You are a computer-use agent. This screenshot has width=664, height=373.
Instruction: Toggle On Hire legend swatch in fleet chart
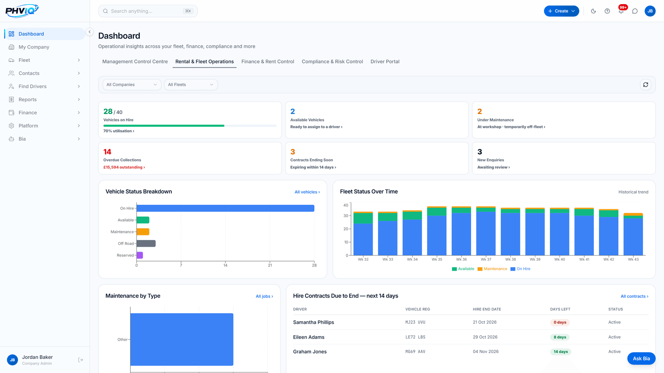click(x=513, y=269)
